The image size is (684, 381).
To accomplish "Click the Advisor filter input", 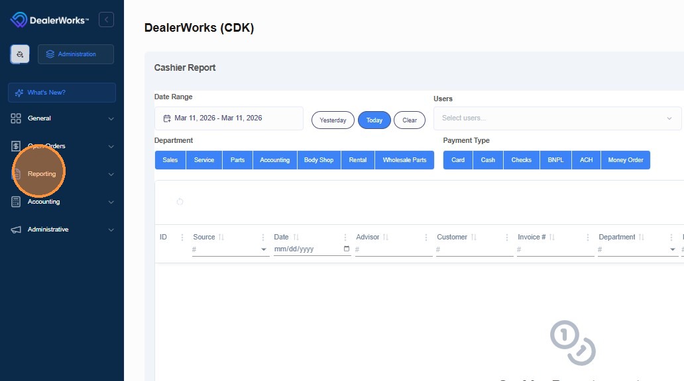I will pos(394,249).
